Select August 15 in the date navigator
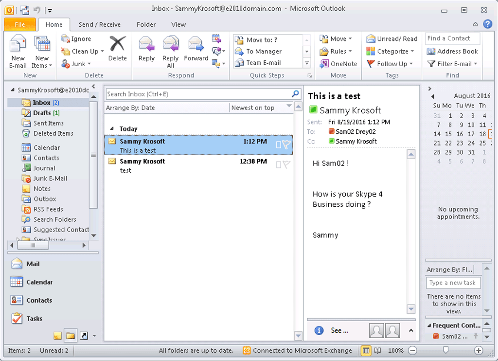The width and height of the screenshot is (498, 361). point(448,134)
